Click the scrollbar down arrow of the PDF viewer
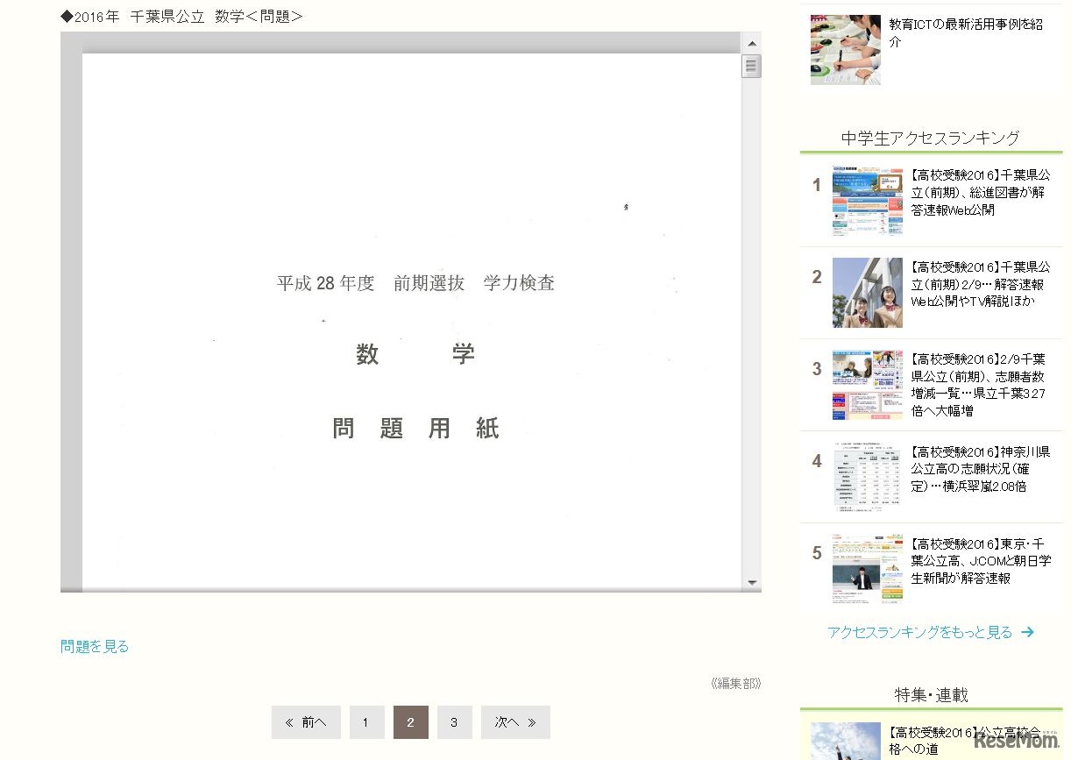This screenshot has height=760, width=1071. 751,581
